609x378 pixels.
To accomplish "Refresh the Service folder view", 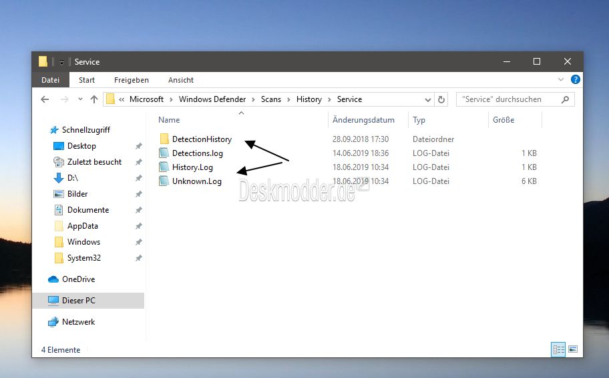I will (x=441, y=99).
